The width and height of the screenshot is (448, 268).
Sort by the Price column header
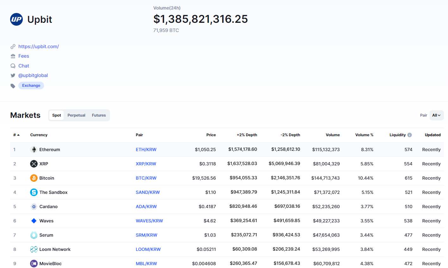point(211,135)
